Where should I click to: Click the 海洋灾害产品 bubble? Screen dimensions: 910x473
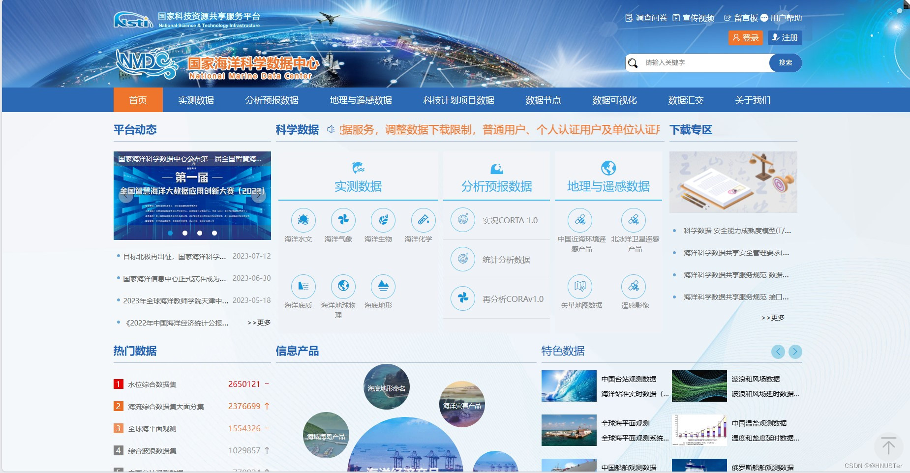tap(462, 404)
